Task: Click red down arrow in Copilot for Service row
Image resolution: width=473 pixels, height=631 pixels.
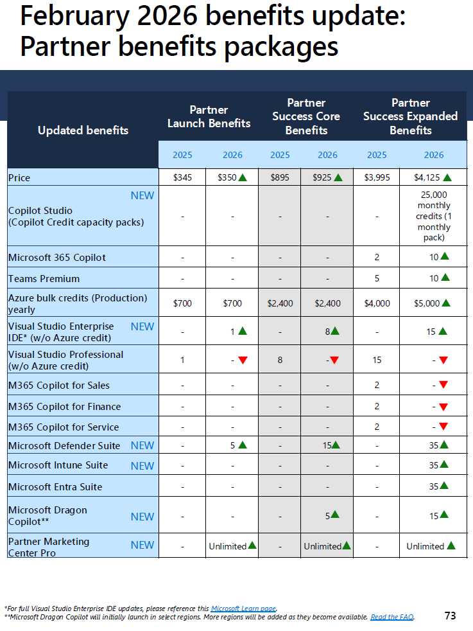Action: pyautogui.click(x=443, y=427)
